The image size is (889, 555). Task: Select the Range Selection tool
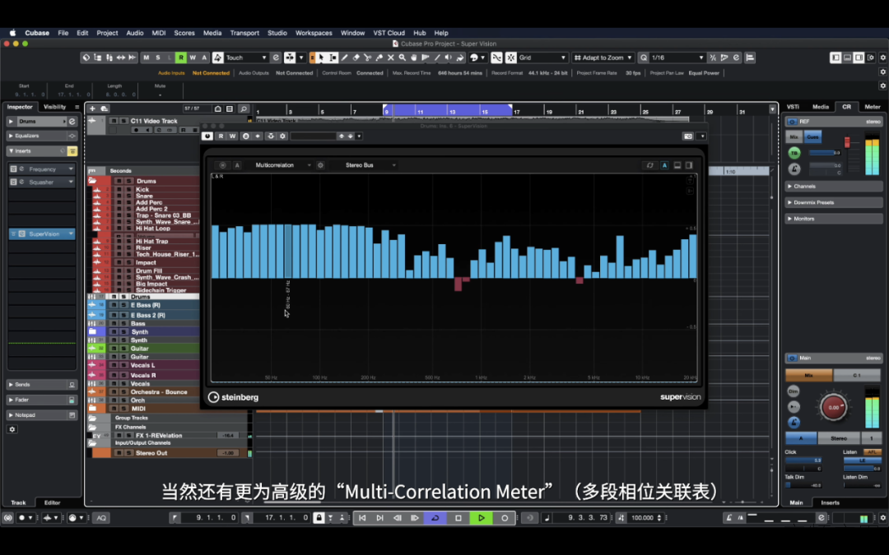pos(333,58)
